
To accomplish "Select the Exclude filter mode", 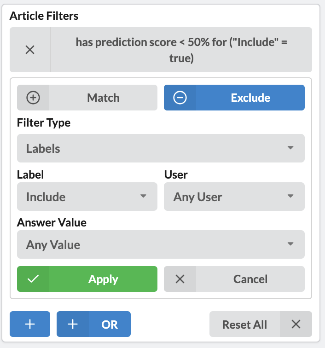I will pyautogui.click(x=250, y=98).
